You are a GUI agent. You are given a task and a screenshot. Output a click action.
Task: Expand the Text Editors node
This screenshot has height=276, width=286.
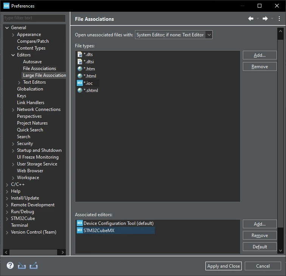pyautogui.click(x=19, y=83)
